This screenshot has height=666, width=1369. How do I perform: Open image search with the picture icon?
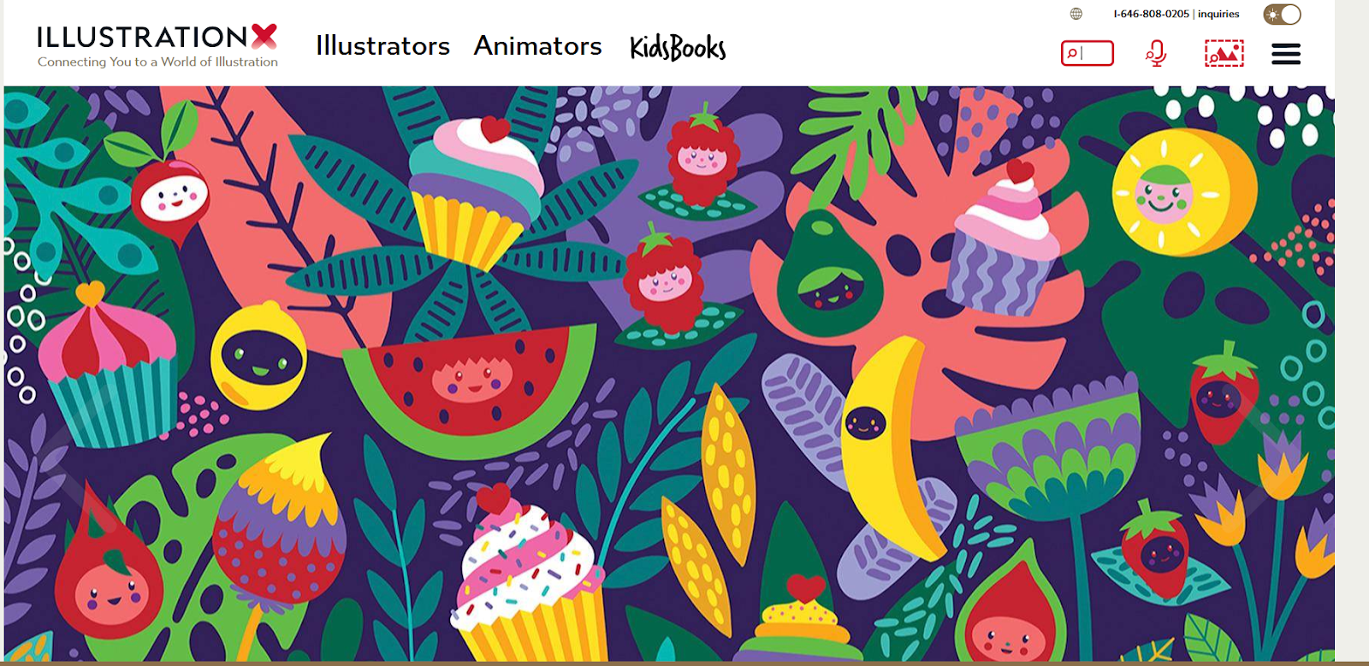click(x=1224, y=53)
